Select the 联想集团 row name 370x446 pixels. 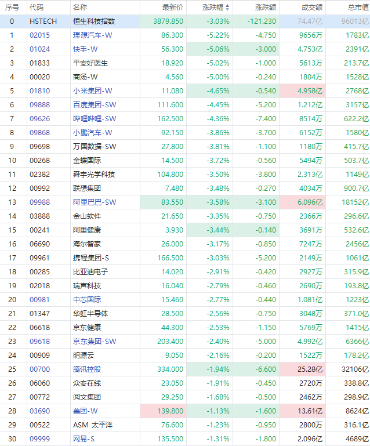coord(87,188)
